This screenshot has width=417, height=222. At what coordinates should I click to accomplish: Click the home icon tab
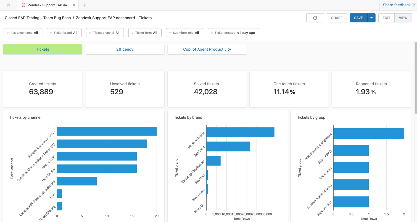[x=9, y=5]
